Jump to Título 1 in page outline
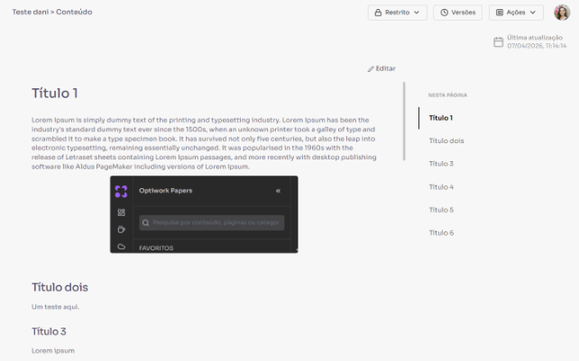 click(x=440, y=118)
